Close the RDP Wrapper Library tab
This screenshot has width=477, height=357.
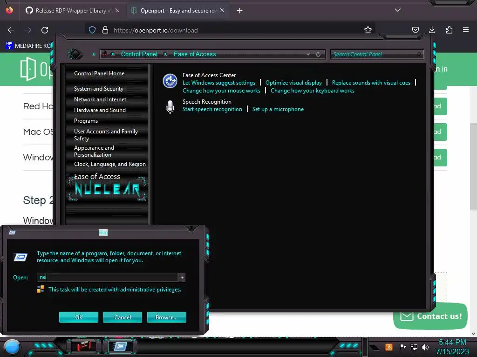(117, 10)
